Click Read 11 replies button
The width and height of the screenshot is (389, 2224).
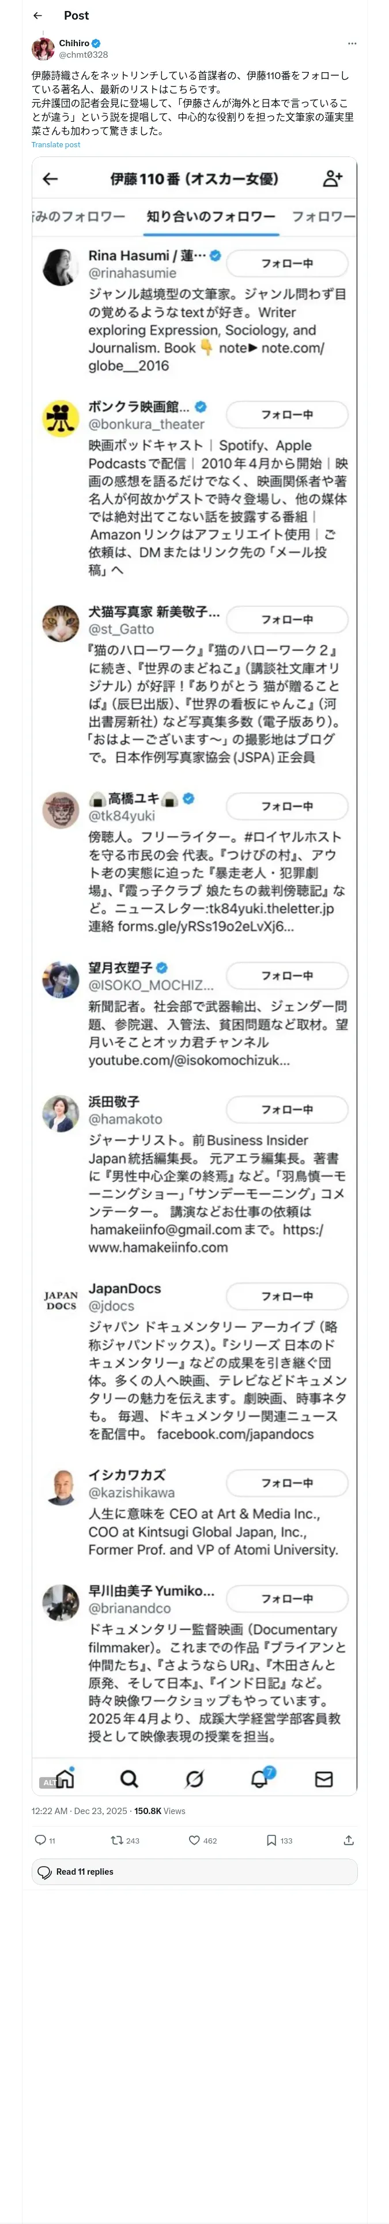195,1871
